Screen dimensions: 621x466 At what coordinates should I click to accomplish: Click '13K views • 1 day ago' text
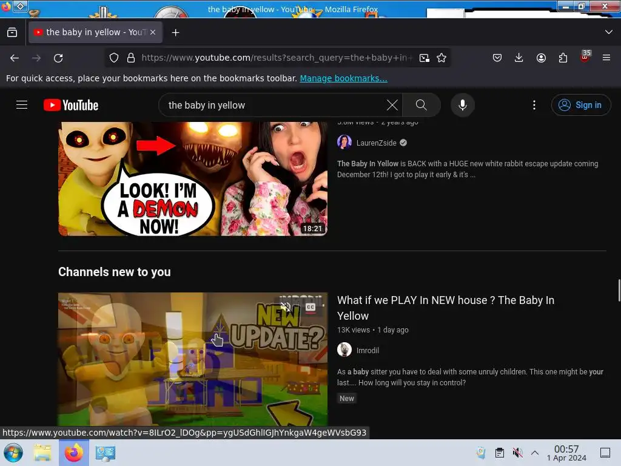point(373,330)
